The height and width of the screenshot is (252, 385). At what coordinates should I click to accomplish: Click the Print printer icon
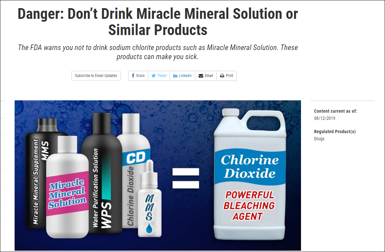222,76
